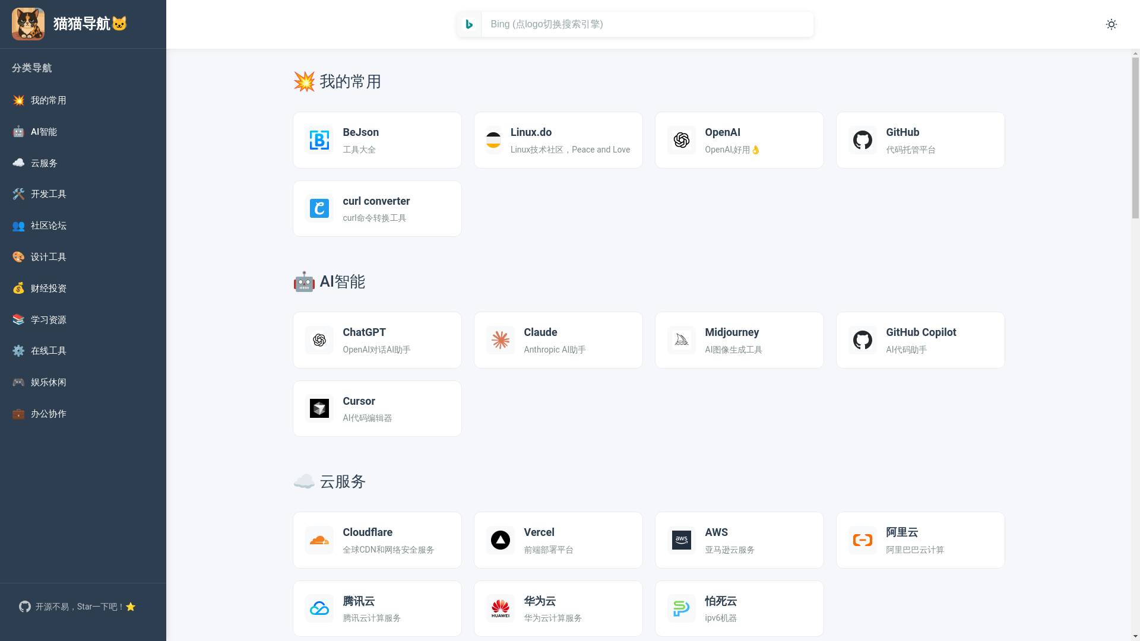The width and height of the screenshot is (1140, 641).
Task: Click the 猫猫导航 cat logo
Action: [28, 24]
